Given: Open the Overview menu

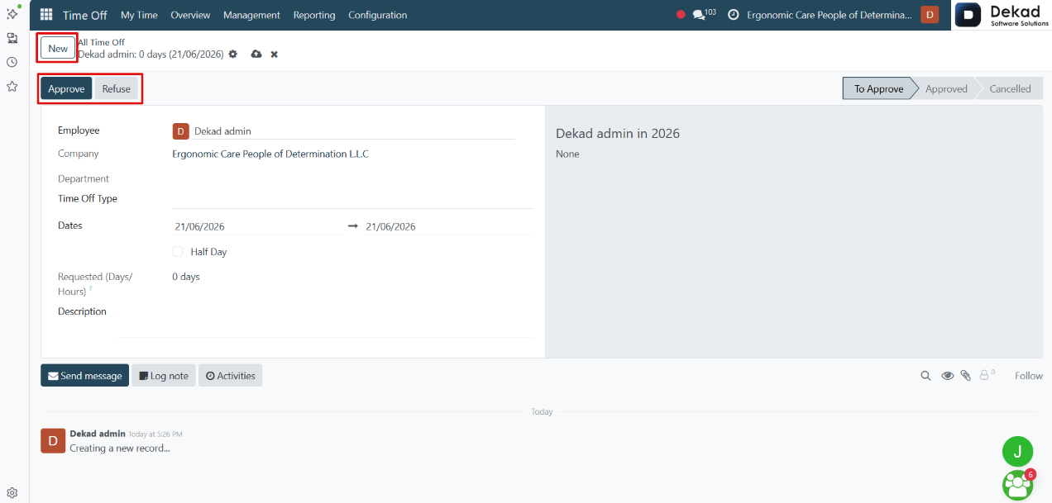Looking at the screenshot, I should (x=190, y=15).
